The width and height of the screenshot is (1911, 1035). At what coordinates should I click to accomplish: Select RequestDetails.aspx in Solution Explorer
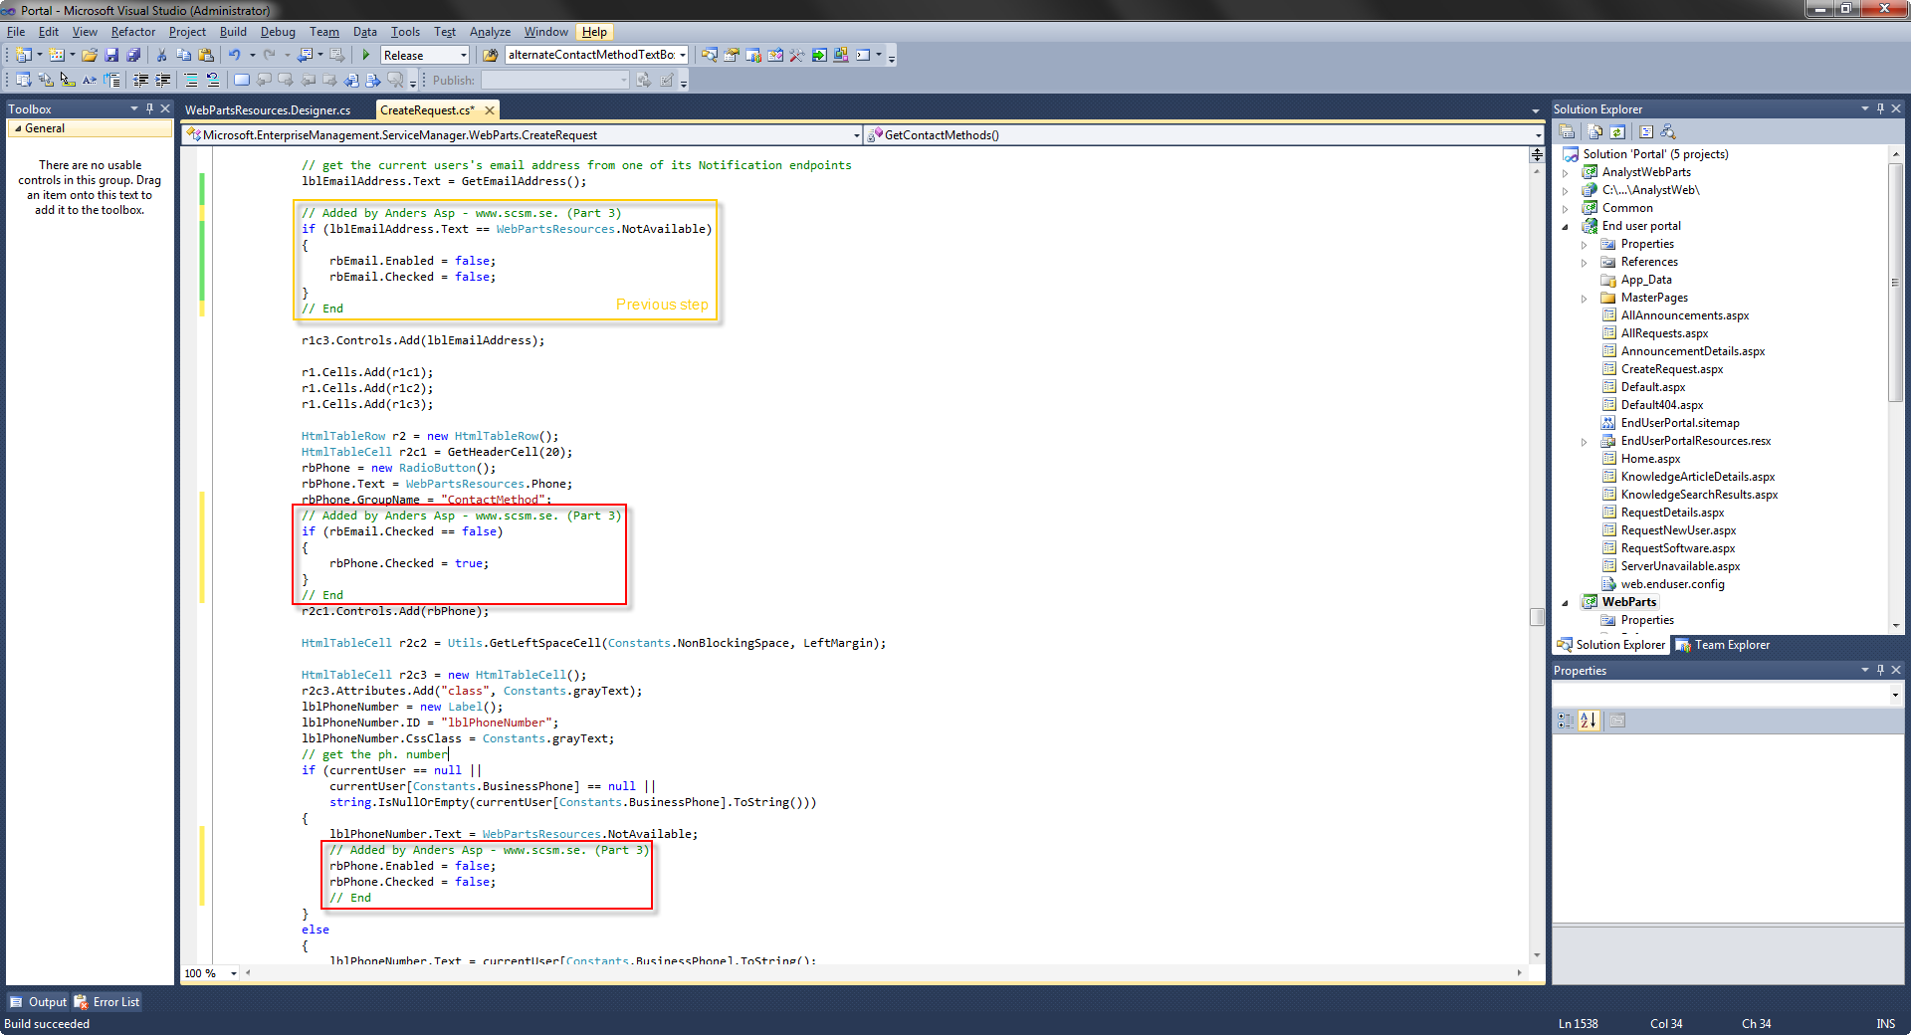tap(1672, 513)
